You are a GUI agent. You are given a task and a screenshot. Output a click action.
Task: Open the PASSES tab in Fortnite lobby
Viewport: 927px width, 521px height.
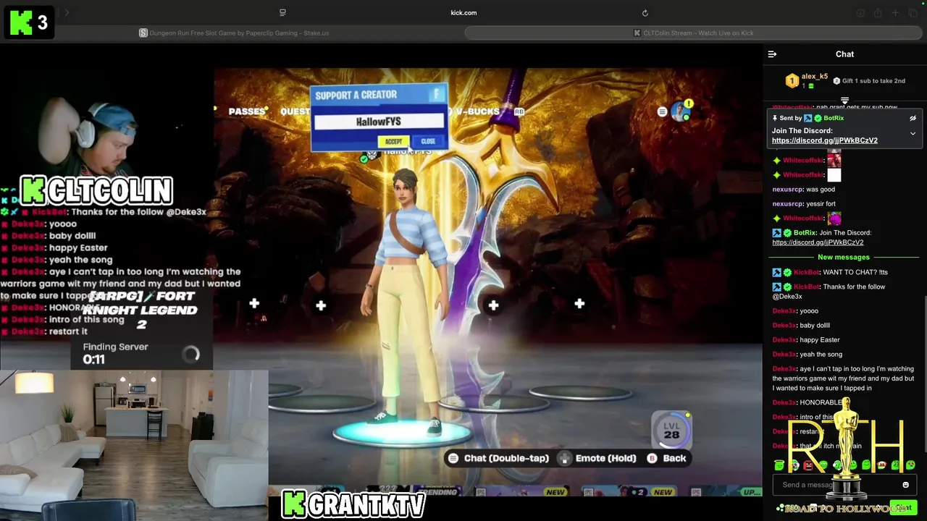[x=247, y=111]
